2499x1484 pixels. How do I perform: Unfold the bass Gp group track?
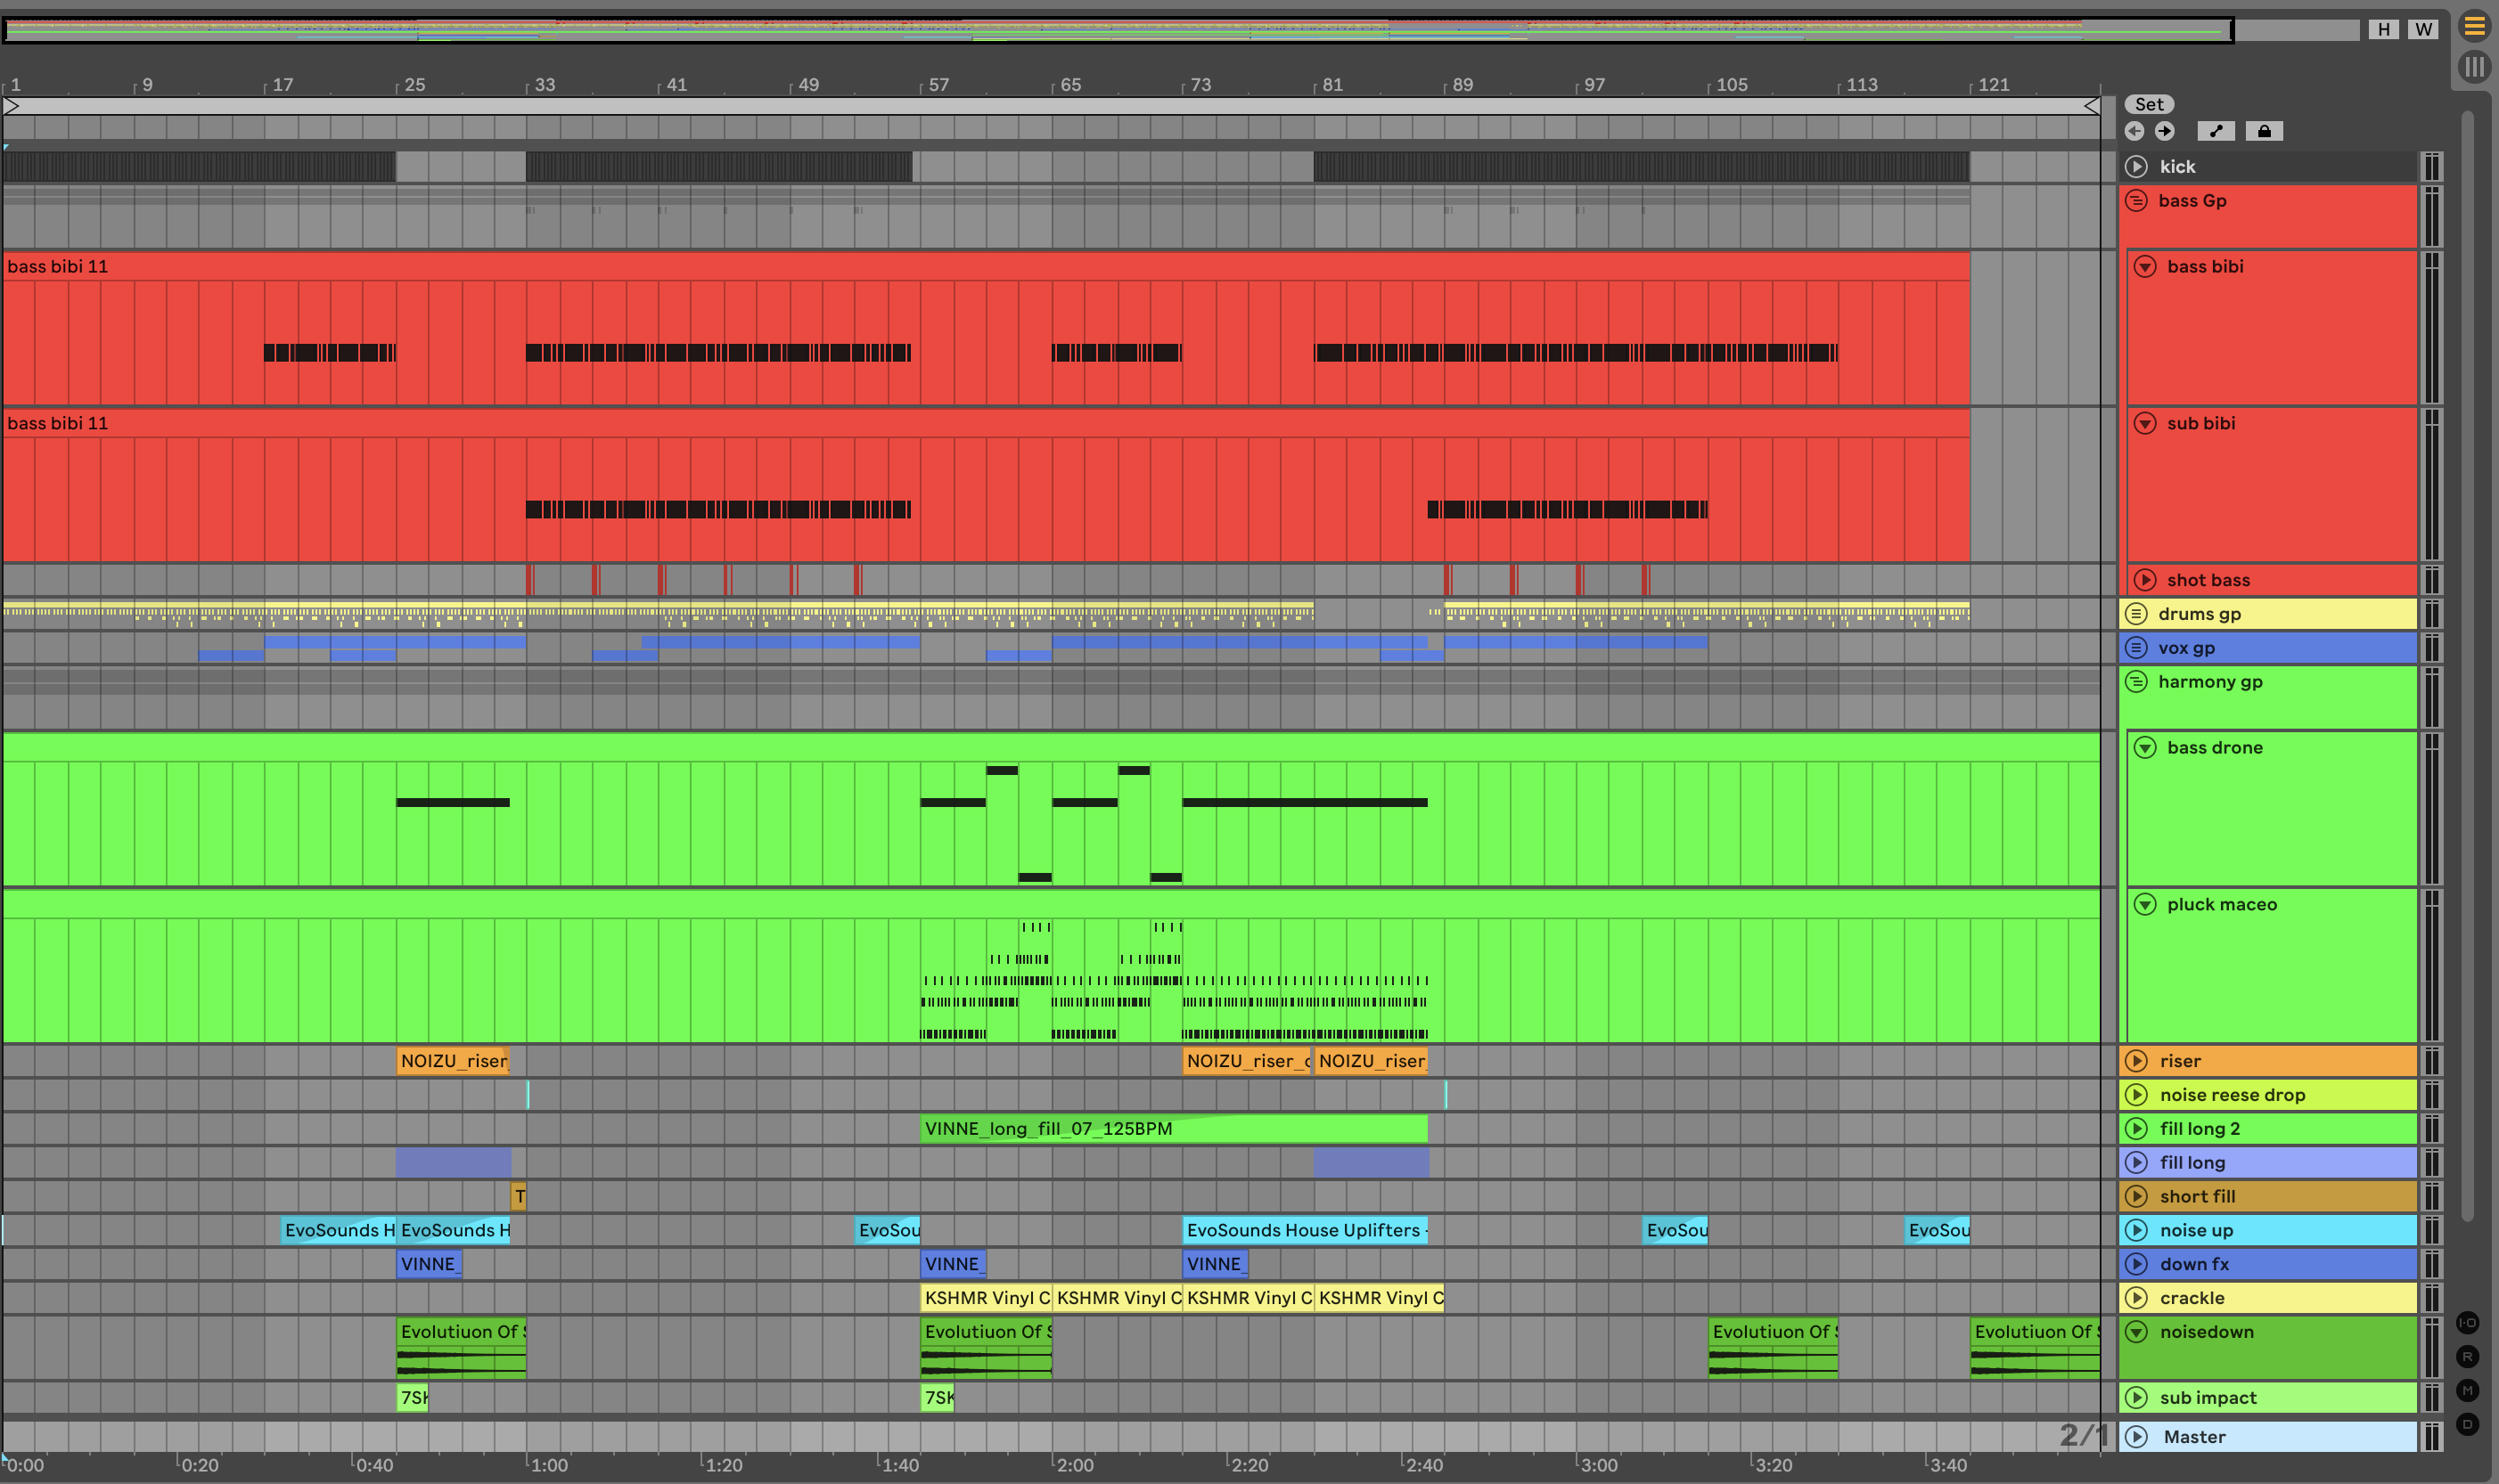(2136, 201)
